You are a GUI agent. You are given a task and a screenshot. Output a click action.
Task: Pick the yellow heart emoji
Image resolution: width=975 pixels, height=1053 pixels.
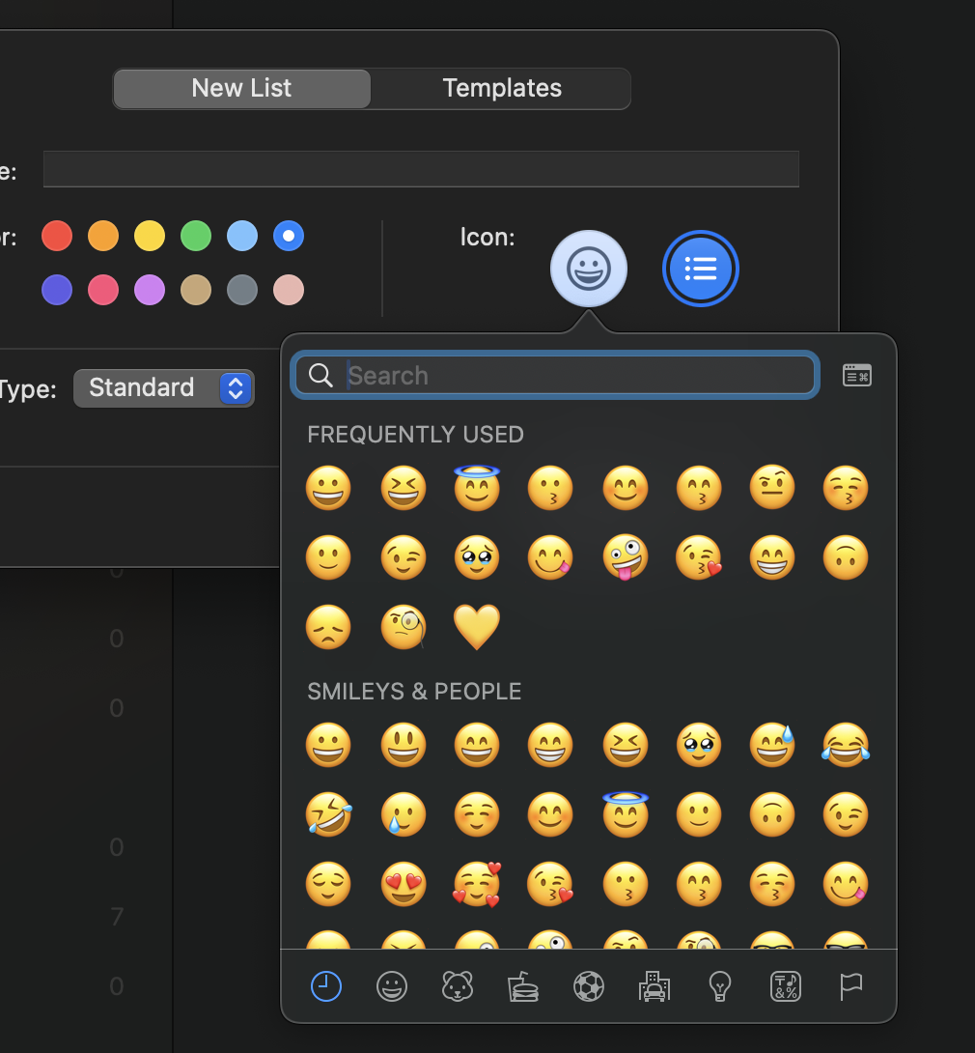click(477, 627)
